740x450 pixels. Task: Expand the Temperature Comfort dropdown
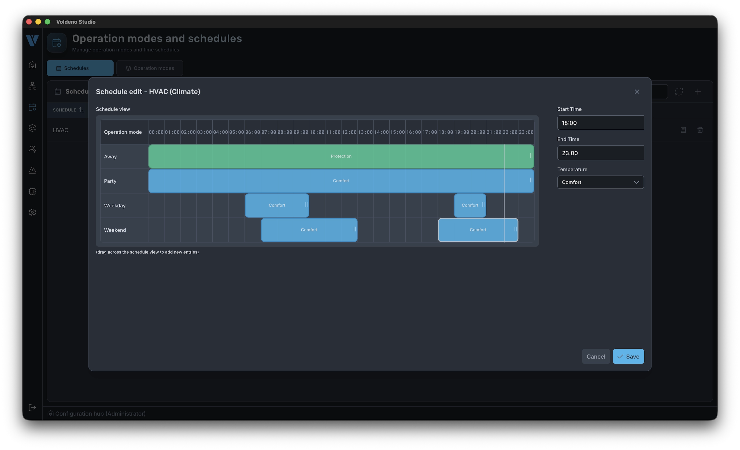click(600, 182)
